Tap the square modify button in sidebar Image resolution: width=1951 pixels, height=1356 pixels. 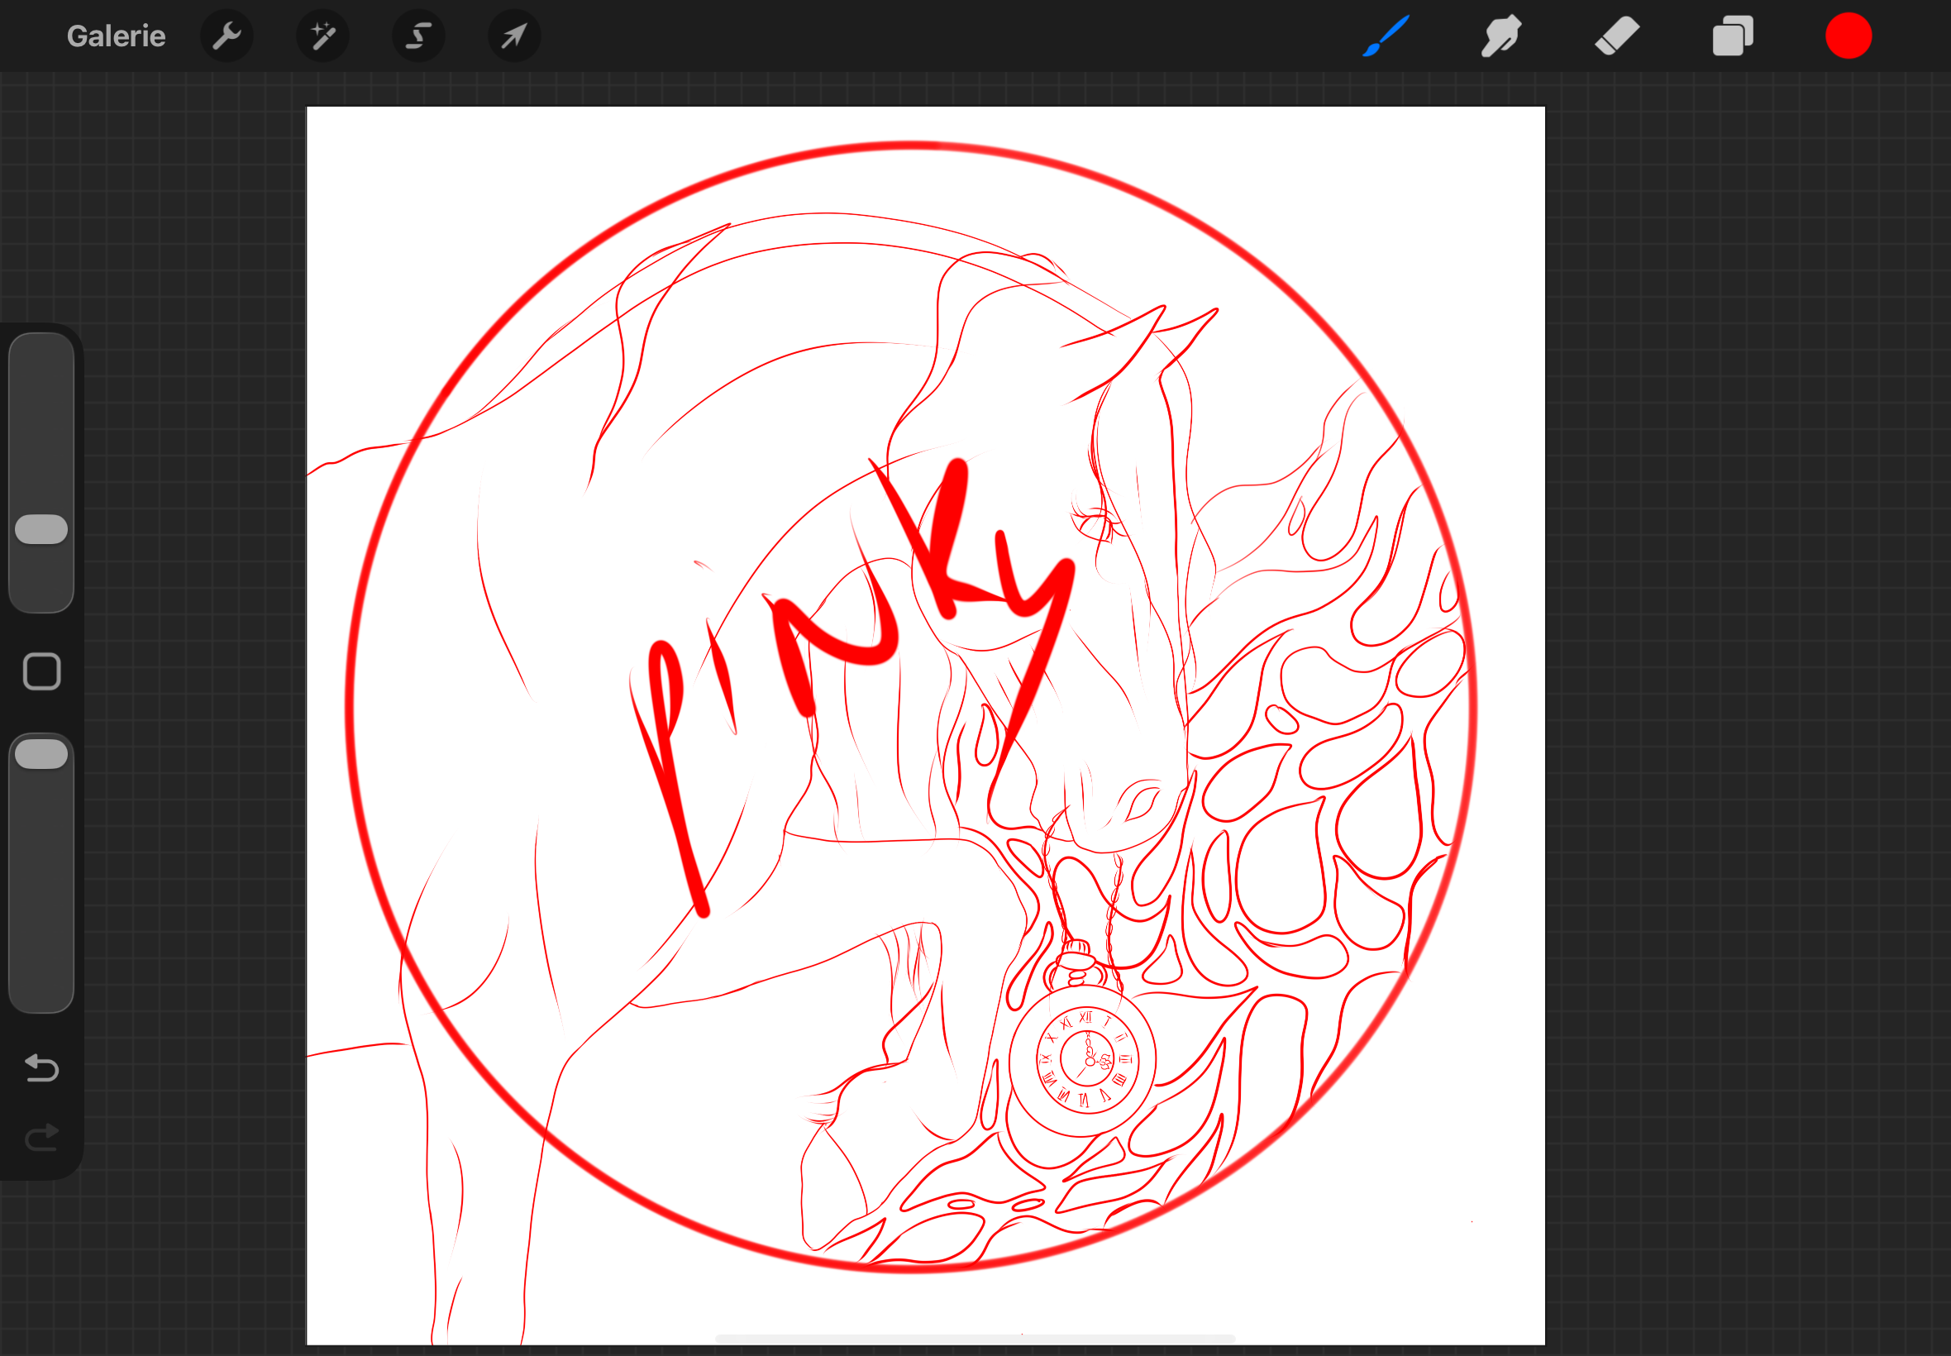[x=41, y=672]
